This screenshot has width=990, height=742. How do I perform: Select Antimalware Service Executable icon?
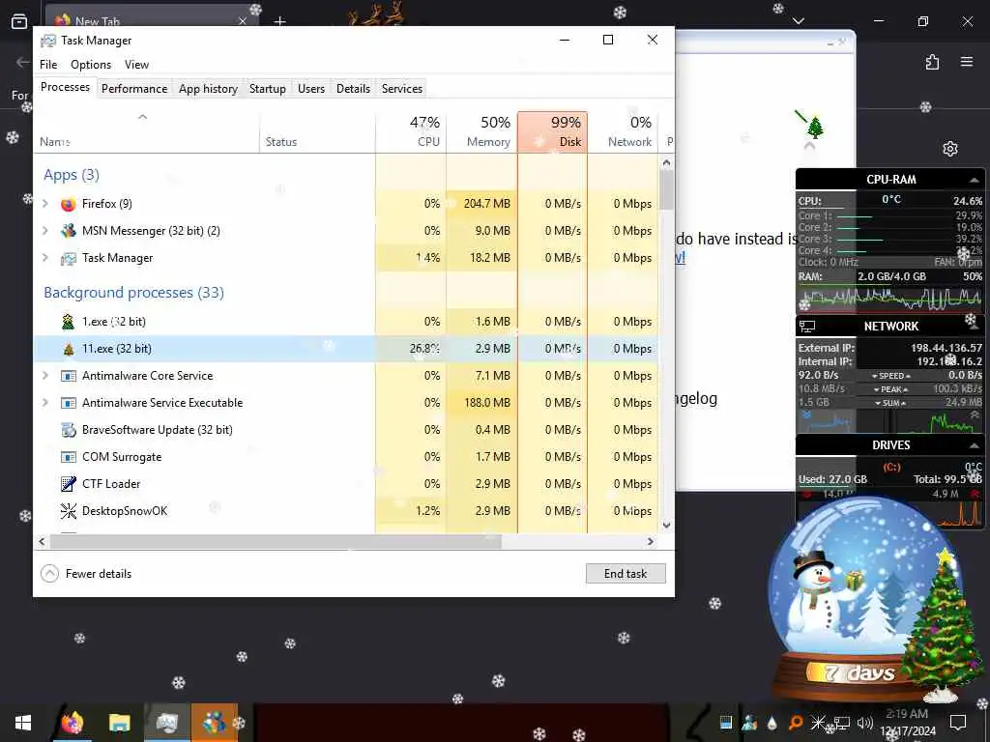point(69,403)
